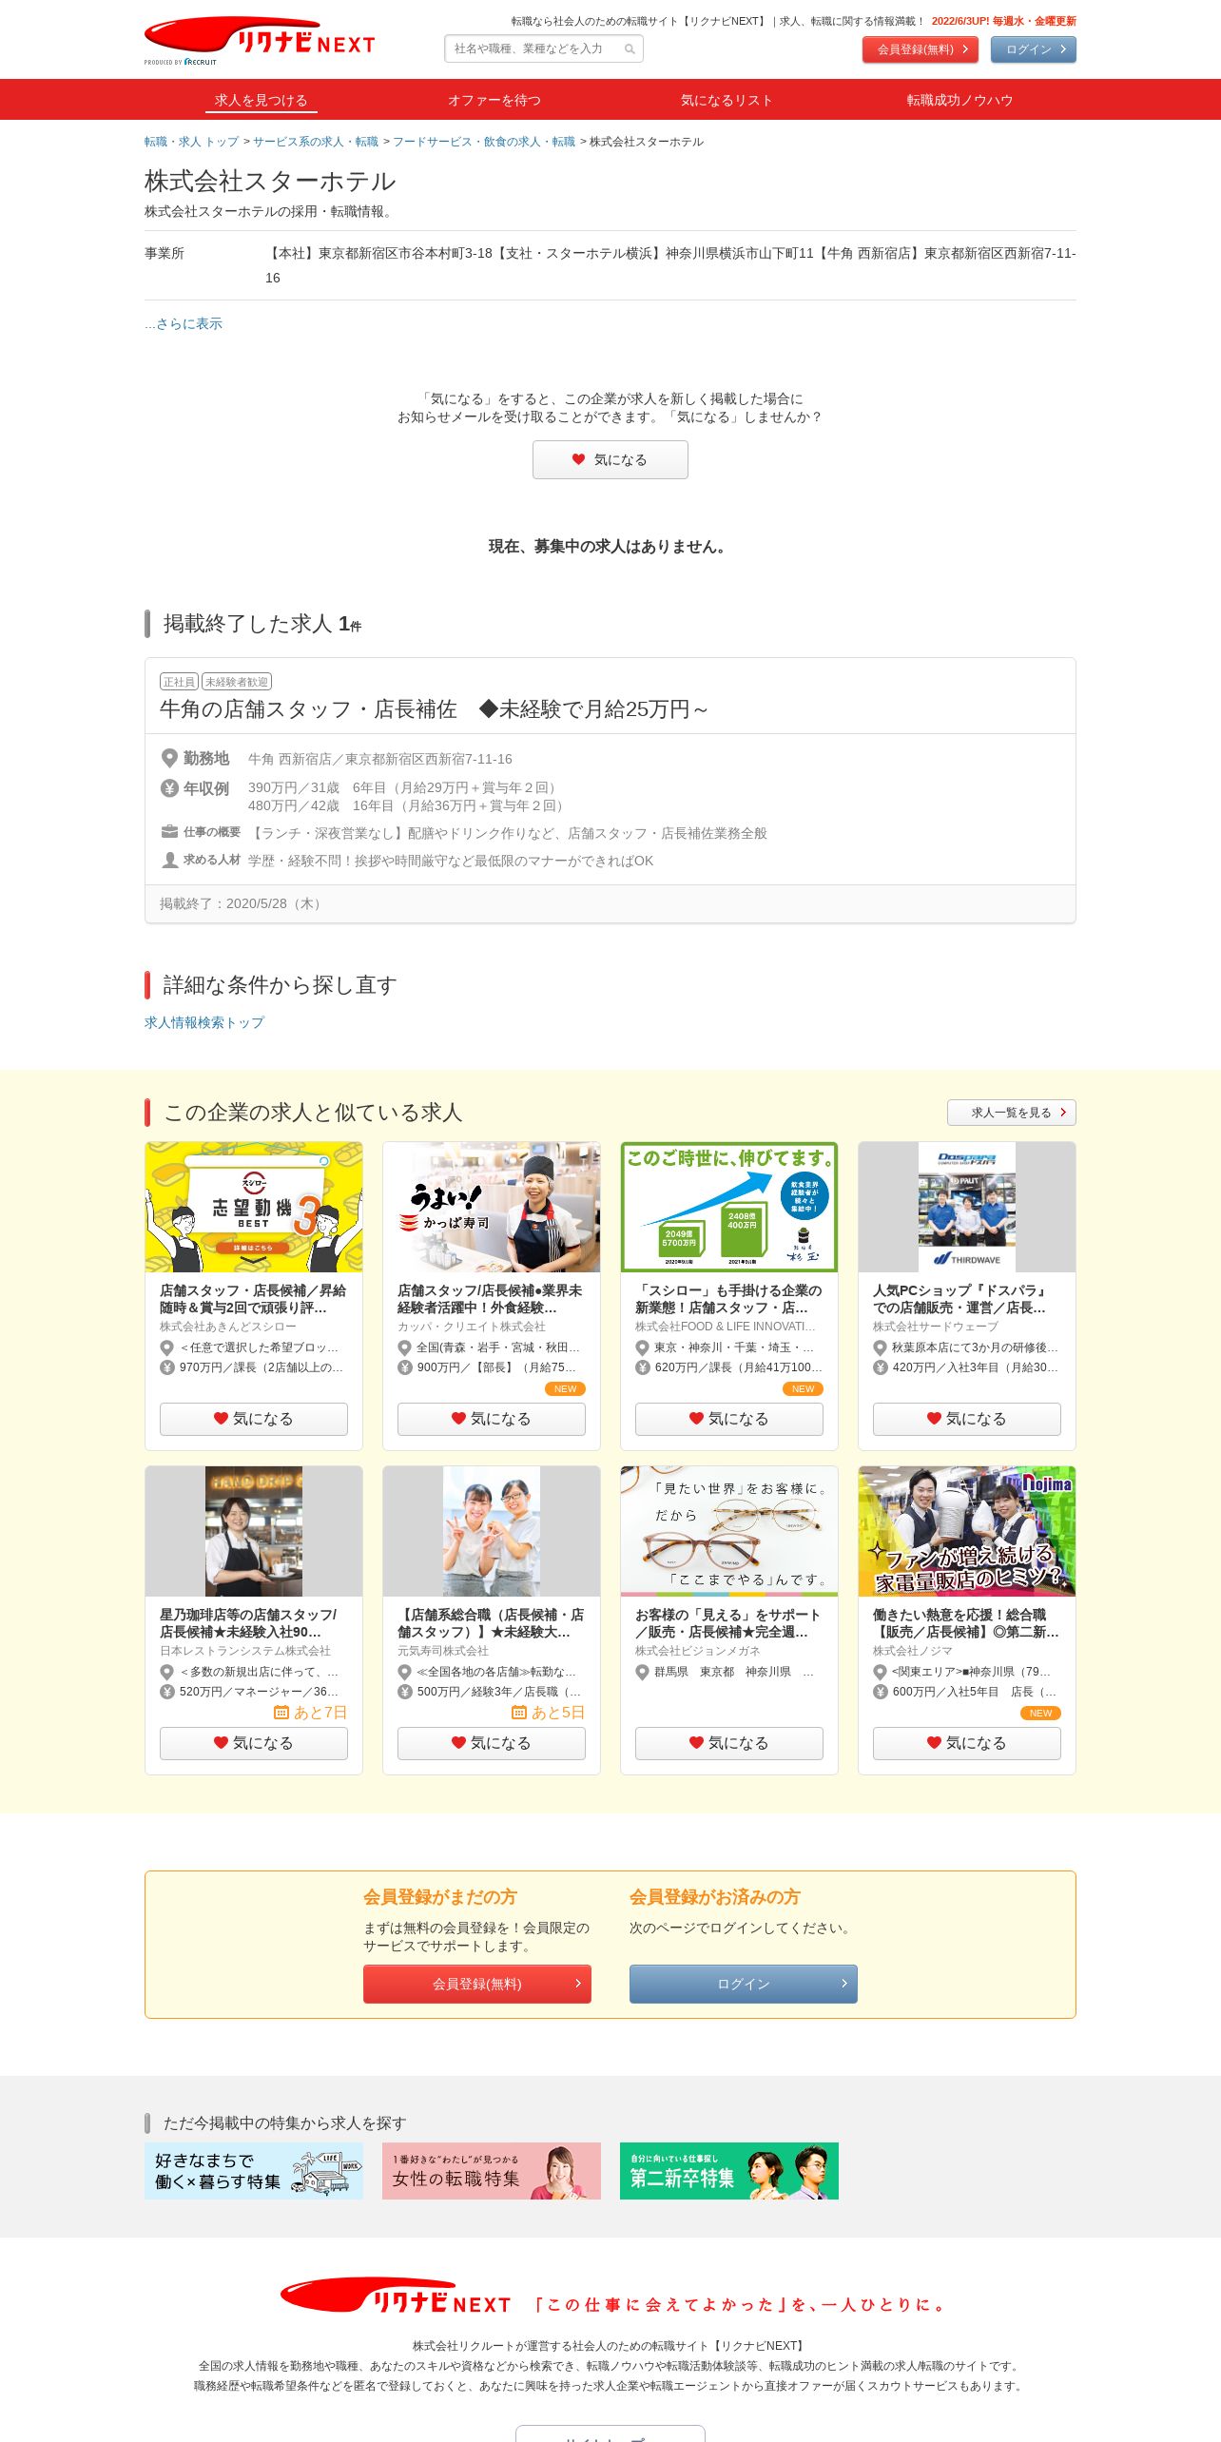Go to フードサービス・飲食の求人・転職 breadcrumb

coord(484,142)
